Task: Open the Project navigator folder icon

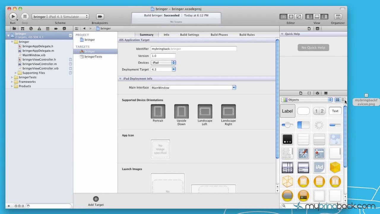Action: pos(14,29)
